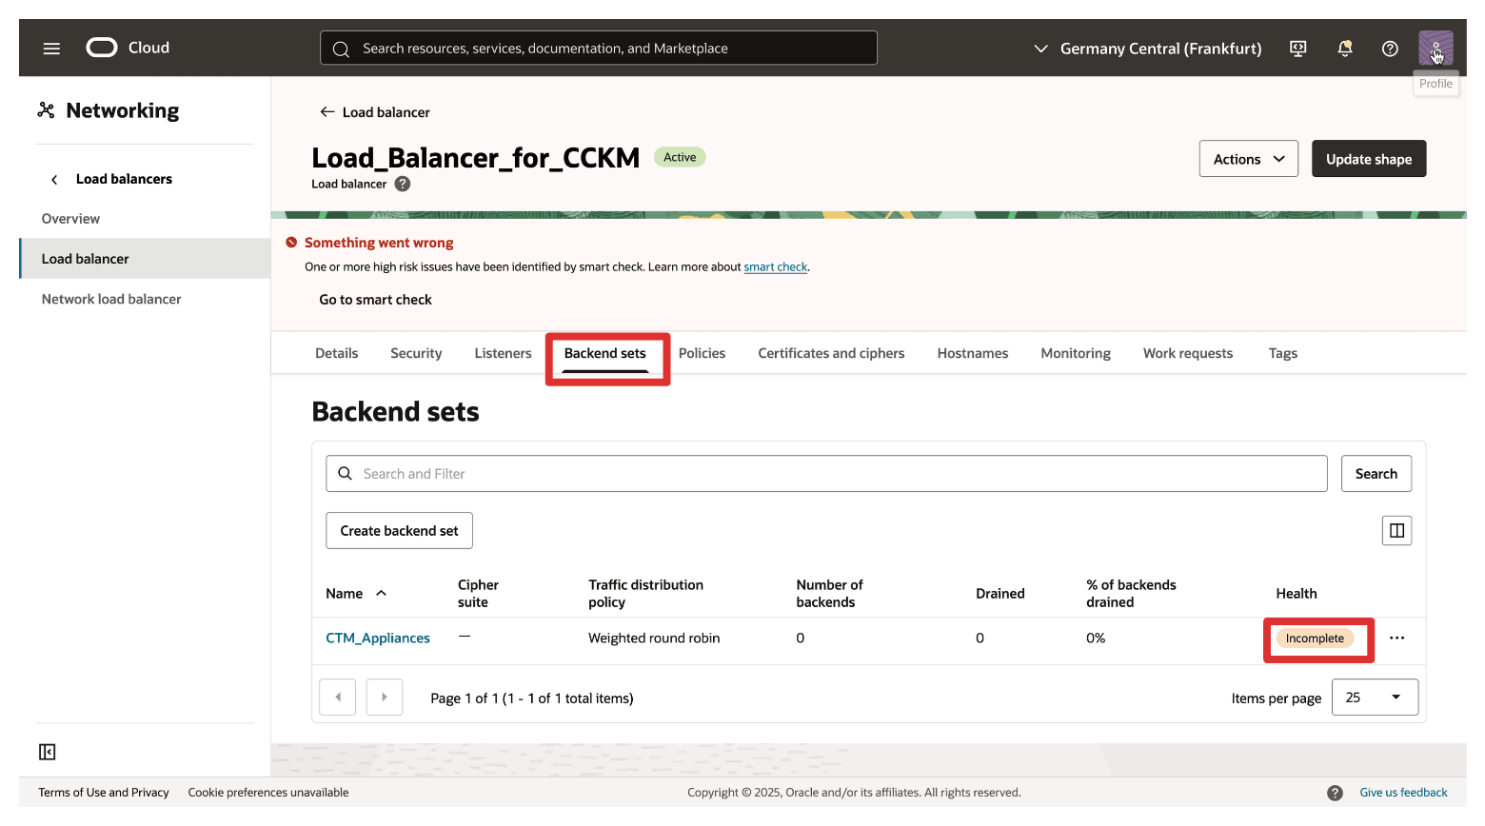
Task: Open the notifications bell
Action: pos(1345,49)
